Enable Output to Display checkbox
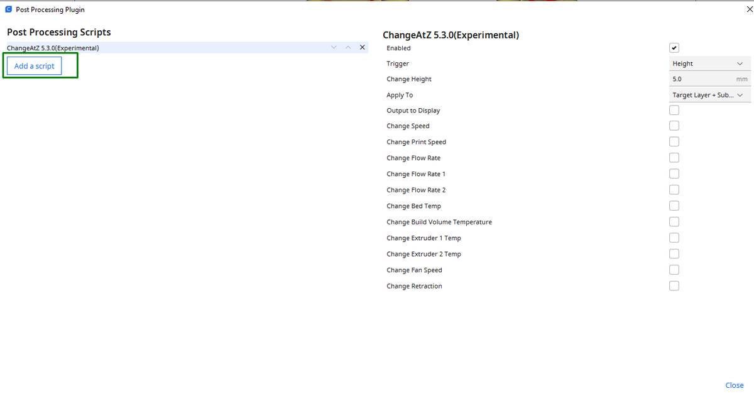754x401 pixels. (674, 110)
